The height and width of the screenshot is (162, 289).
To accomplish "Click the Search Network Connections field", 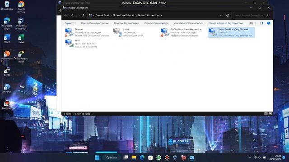I will 252,15.
